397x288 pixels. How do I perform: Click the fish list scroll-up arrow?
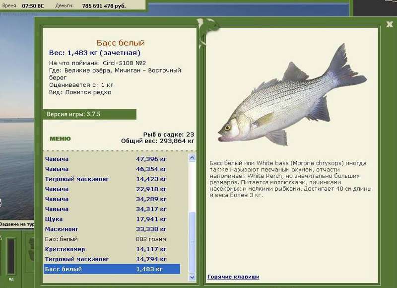[192, 158]
